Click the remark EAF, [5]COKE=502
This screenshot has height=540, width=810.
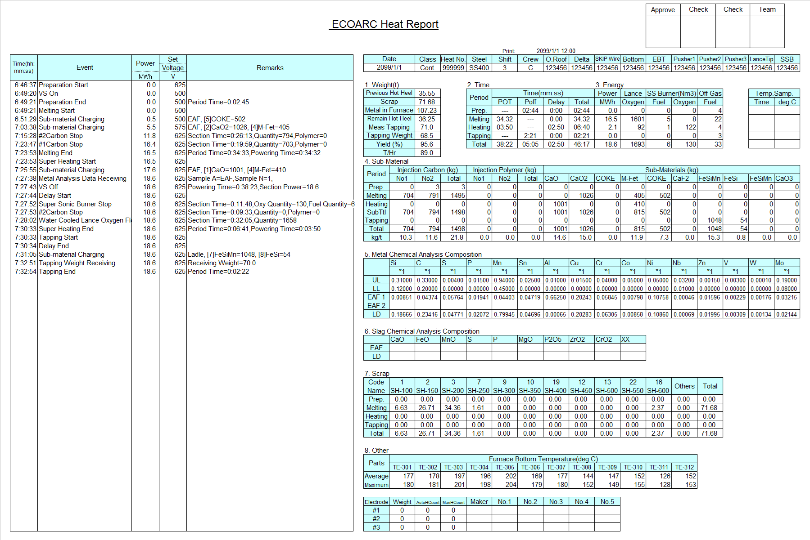217,119
